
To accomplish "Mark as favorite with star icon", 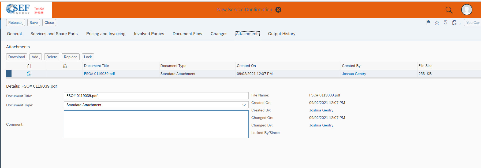I will [437, 23].
